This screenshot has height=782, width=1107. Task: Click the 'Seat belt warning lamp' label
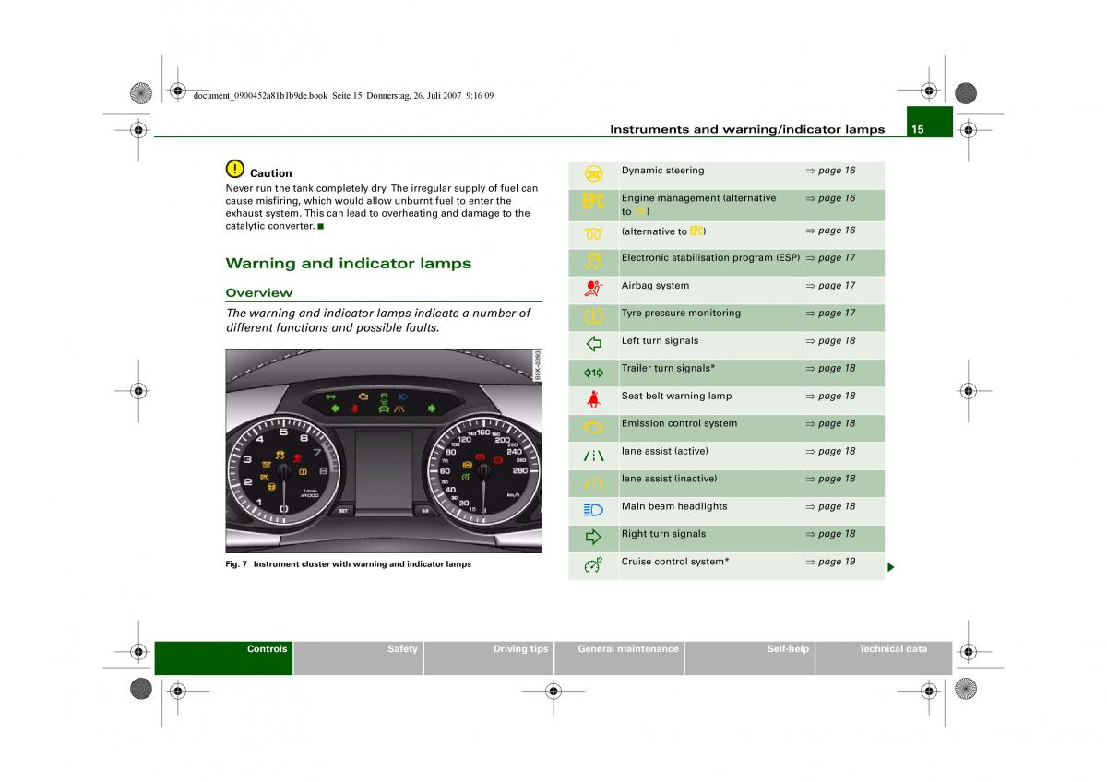click(x=676, y=397)
